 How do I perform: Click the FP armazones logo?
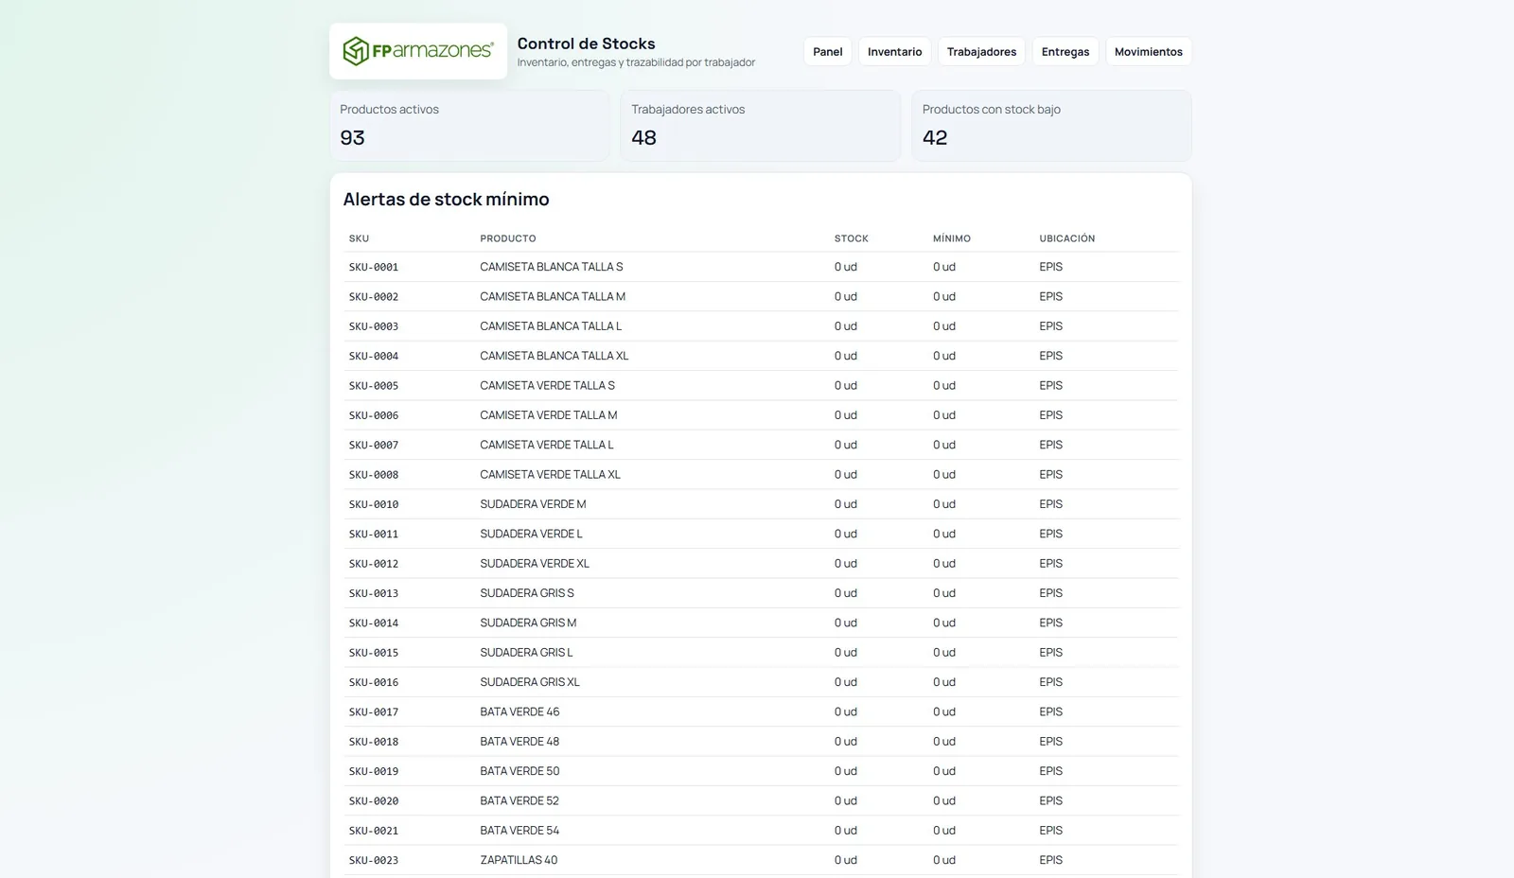click(417, 51)
